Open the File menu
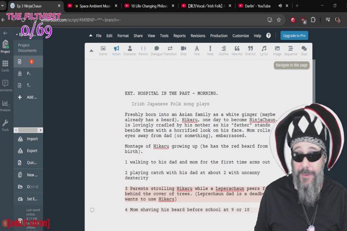The image size is (347, 231). 99,36
